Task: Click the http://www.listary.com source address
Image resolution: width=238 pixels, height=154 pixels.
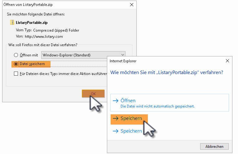Action: (x=44, y=37)
